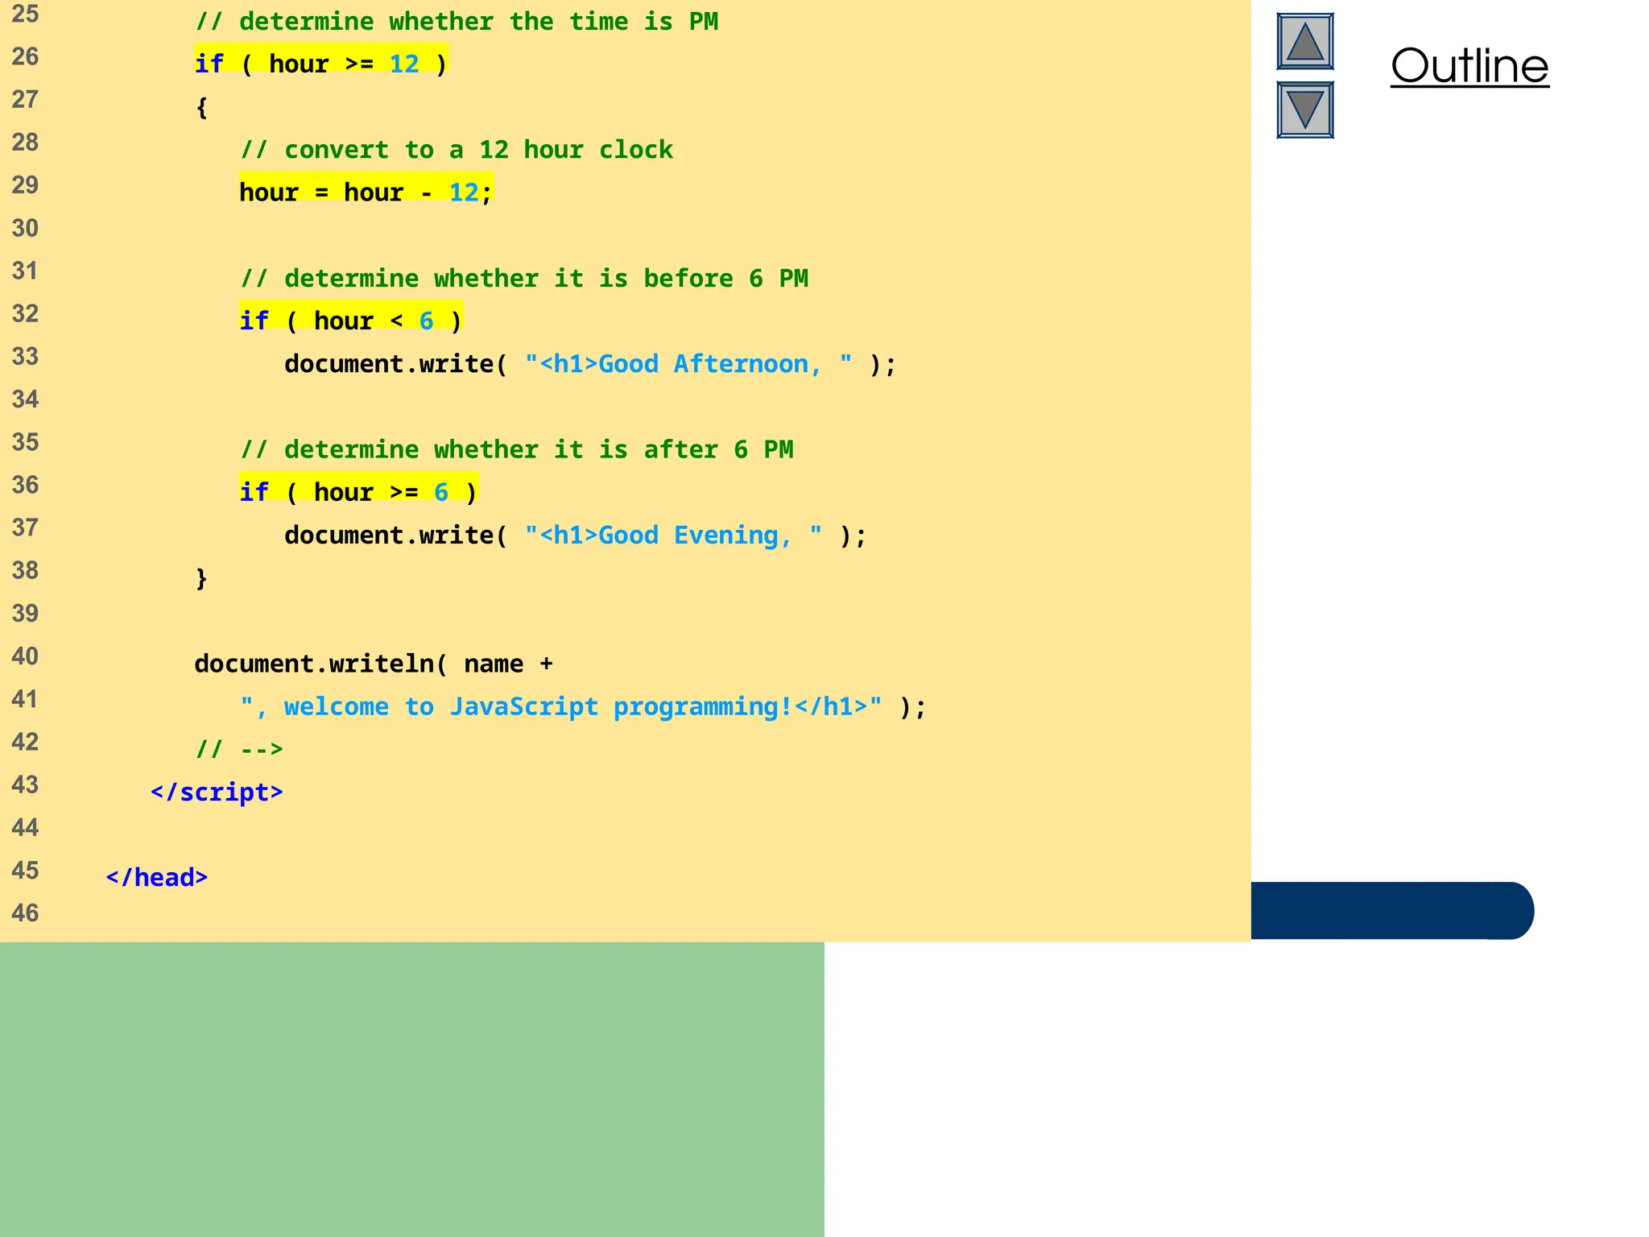Click the opening brace on line 27
The image size is (1649, 1237).
202,107
